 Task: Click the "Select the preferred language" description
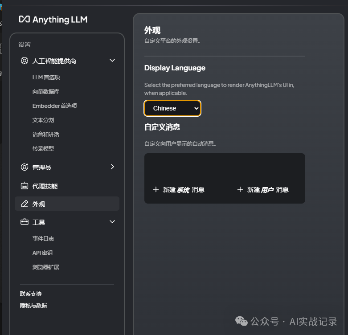(x=219, y=89)
